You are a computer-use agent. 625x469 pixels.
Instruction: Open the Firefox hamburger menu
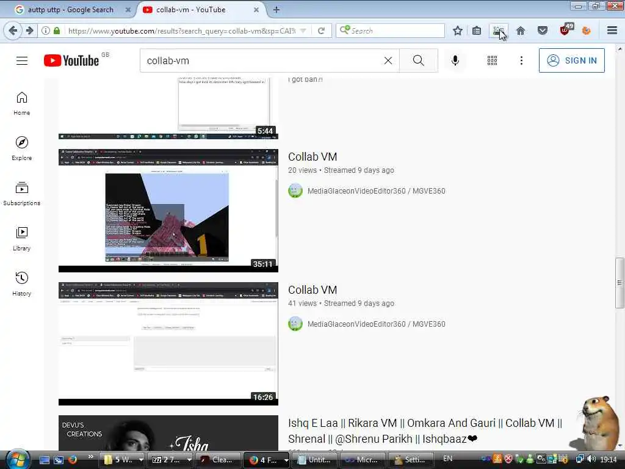coord(612,31)
